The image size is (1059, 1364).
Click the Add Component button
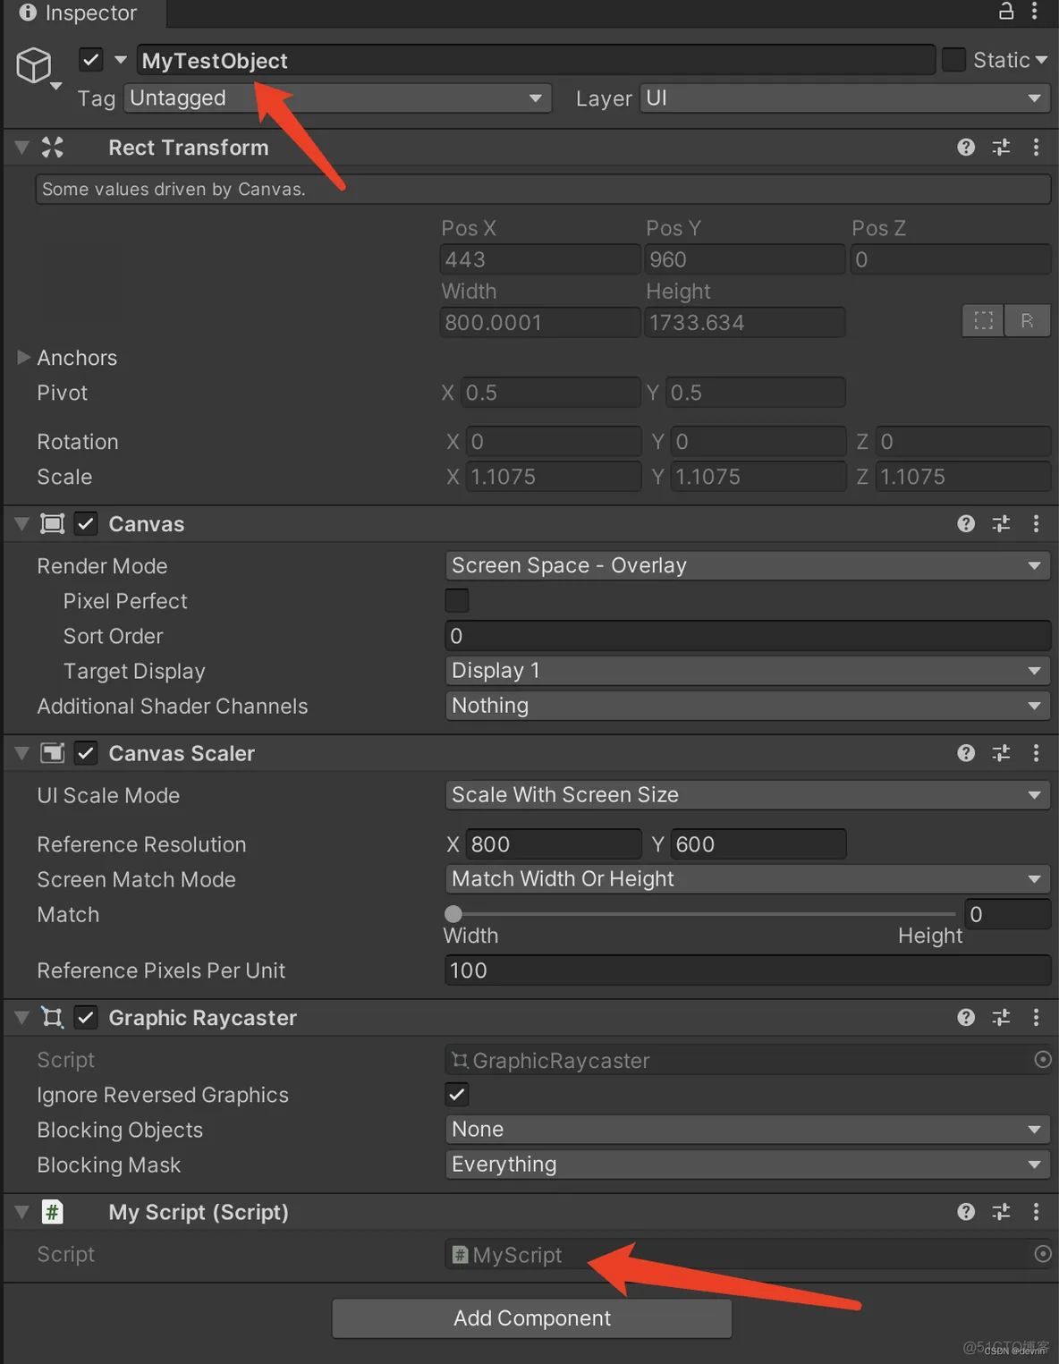coord(532,1317)
